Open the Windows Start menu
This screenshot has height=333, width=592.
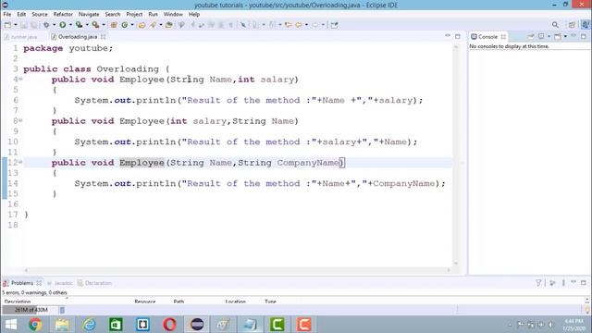click(10, 325)
